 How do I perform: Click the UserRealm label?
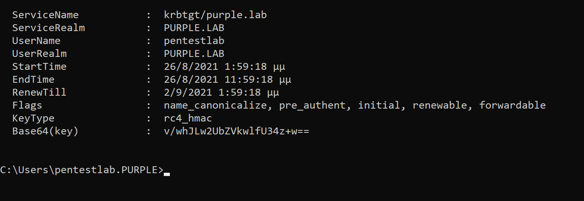39,54
